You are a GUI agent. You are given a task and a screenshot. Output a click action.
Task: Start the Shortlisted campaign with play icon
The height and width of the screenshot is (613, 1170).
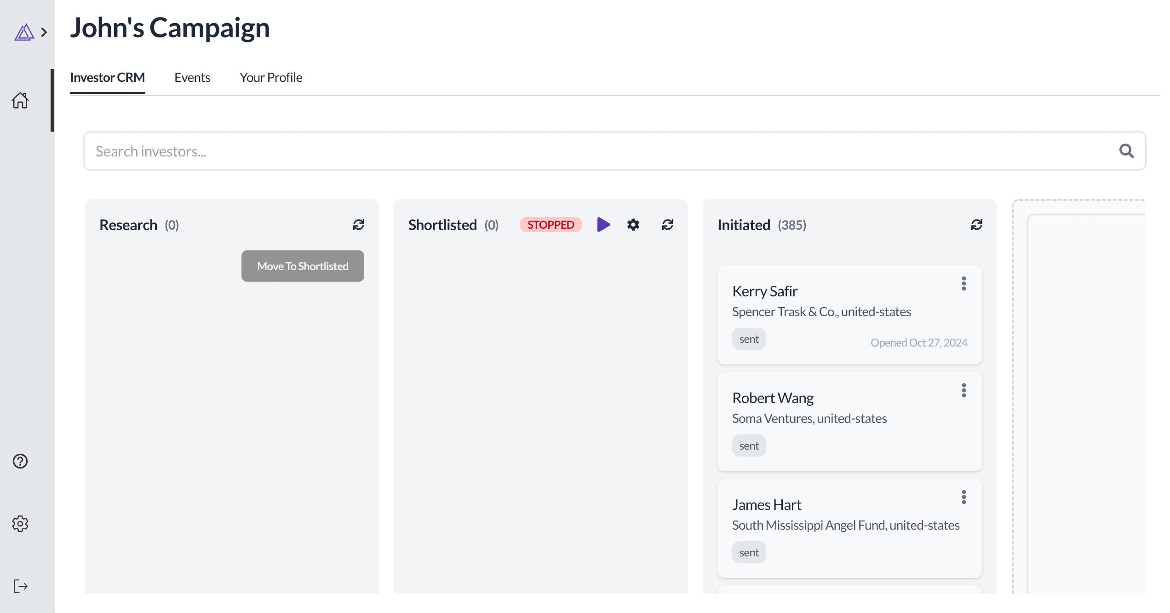coord(603,225)
